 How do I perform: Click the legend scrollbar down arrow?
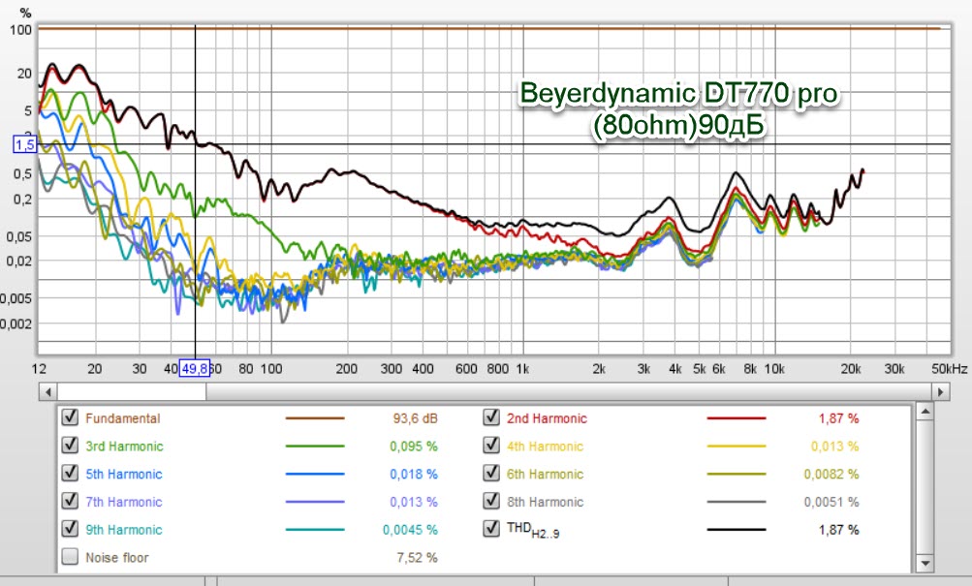click(x=925, y=563)
